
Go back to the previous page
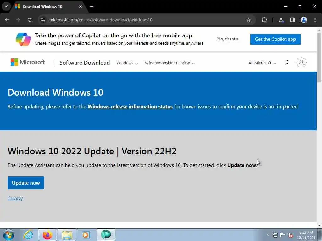tap(7, 20)
